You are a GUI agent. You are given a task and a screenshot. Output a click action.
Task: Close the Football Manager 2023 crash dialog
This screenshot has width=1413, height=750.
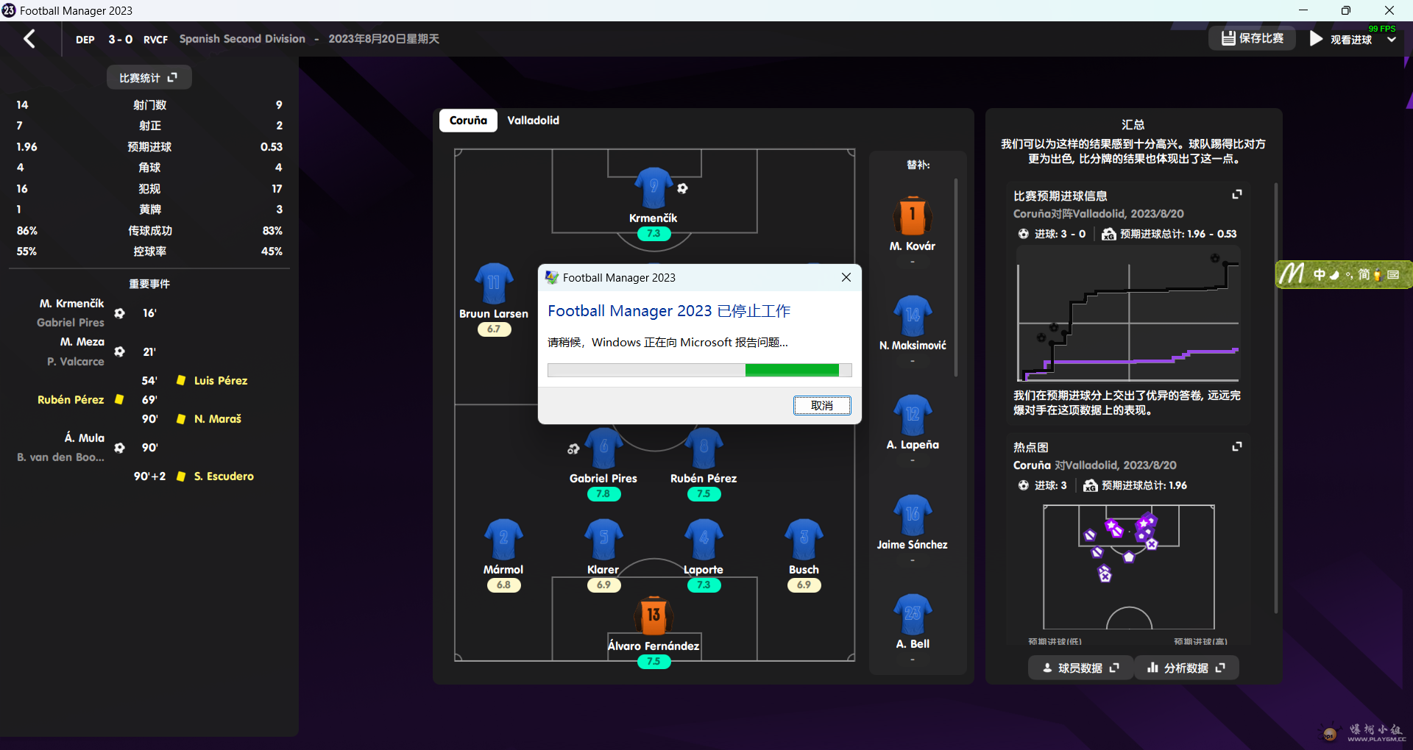(846, 277)
